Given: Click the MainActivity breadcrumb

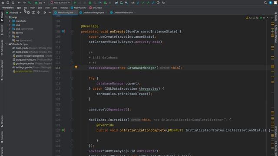Looking at the screenshot, I should [79, 8].
